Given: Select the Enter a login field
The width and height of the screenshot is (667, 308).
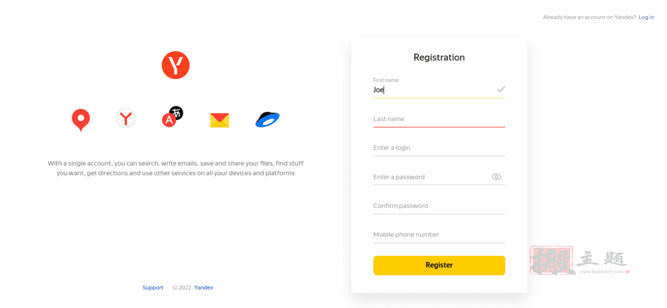Looking at the screenshot, I should coord(439,148).
